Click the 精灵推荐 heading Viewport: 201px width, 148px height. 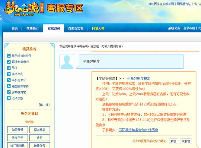(x=29, y=49)
